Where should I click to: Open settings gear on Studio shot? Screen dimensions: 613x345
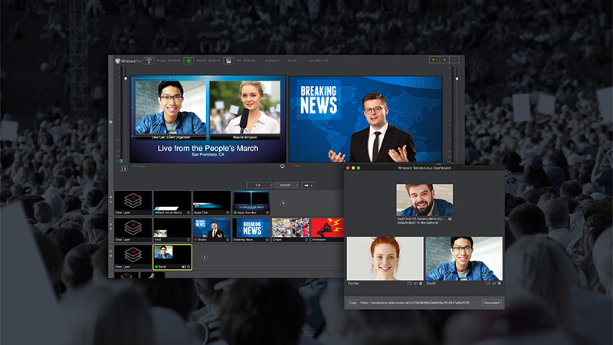click(228, 240)
